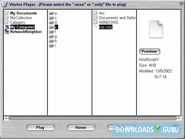Click the Modified: 13/5/2002 text
The height and width of the screenshot is (139, 185).
point(155,71)
